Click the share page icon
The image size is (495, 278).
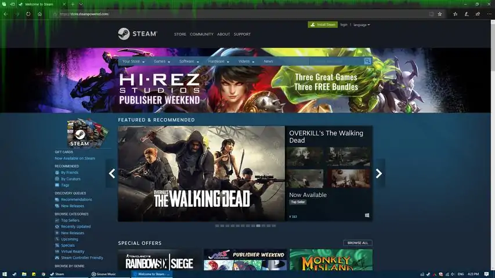[478, 14]
